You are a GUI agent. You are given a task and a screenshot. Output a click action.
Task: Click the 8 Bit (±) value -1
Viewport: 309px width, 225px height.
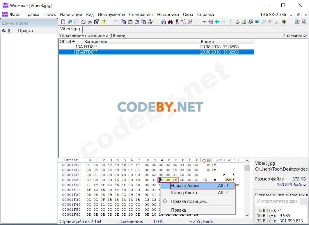coord(280,210)
